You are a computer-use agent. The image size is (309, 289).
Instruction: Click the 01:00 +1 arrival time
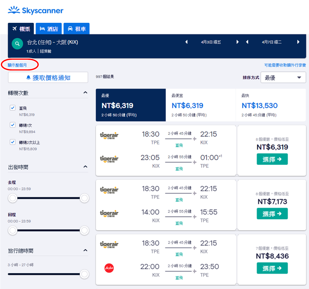pyautogui.click(x=211, y=157)
